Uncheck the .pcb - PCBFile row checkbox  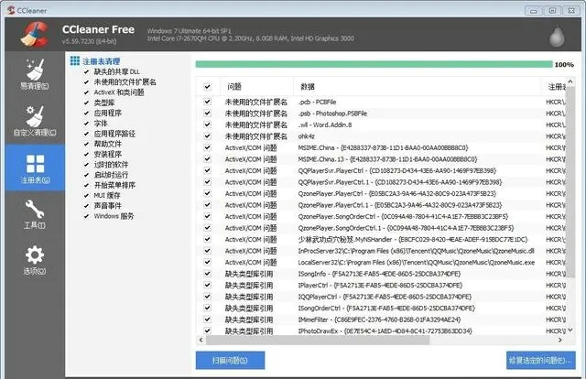coord(208,102)
